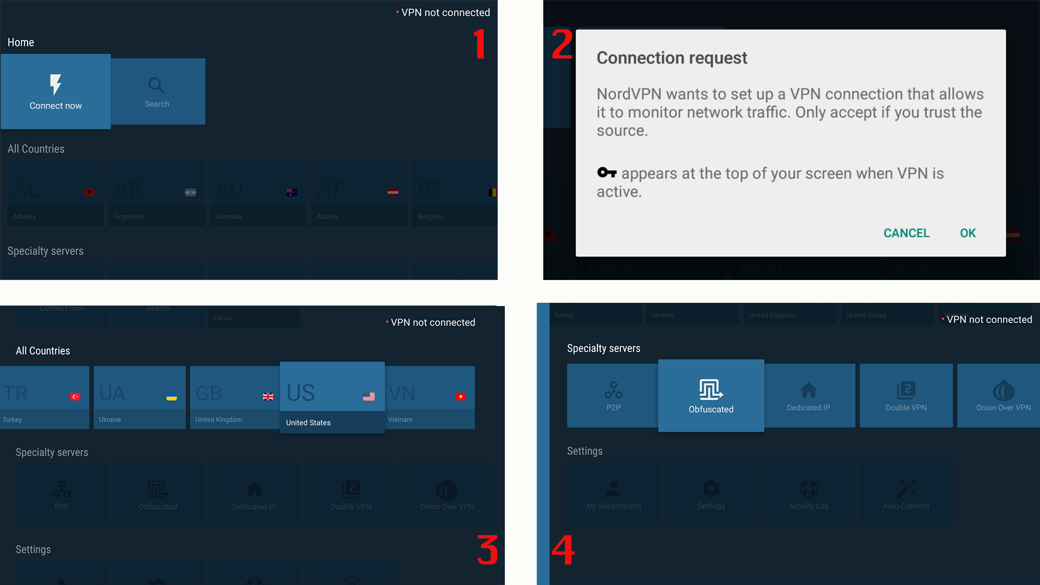Pick the Vietnam tile with VN code
This screenshot has width=1040, height=585.
[x=430, y=398]
